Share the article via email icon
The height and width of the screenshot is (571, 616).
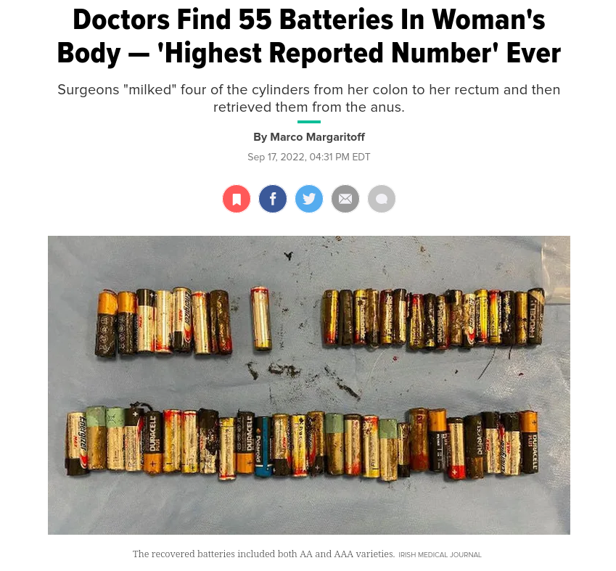(x=345, y=199)
